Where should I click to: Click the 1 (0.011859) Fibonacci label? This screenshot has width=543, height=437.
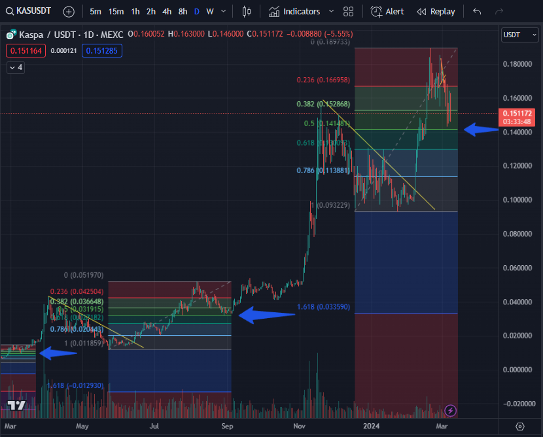84,344
